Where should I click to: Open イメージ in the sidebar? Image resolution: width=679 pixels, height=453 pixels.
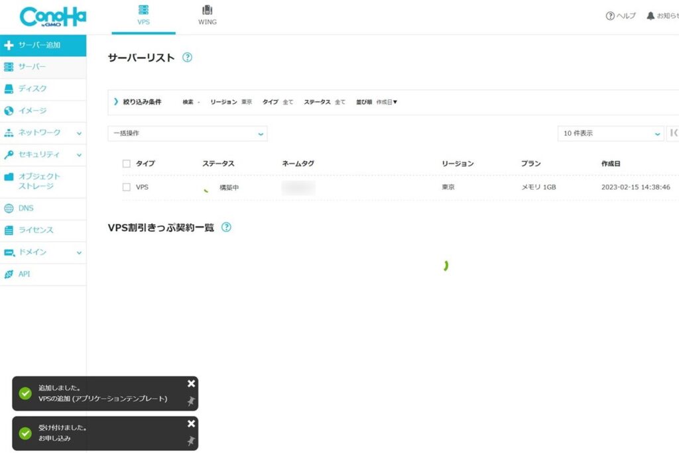(x=43, y=111)
